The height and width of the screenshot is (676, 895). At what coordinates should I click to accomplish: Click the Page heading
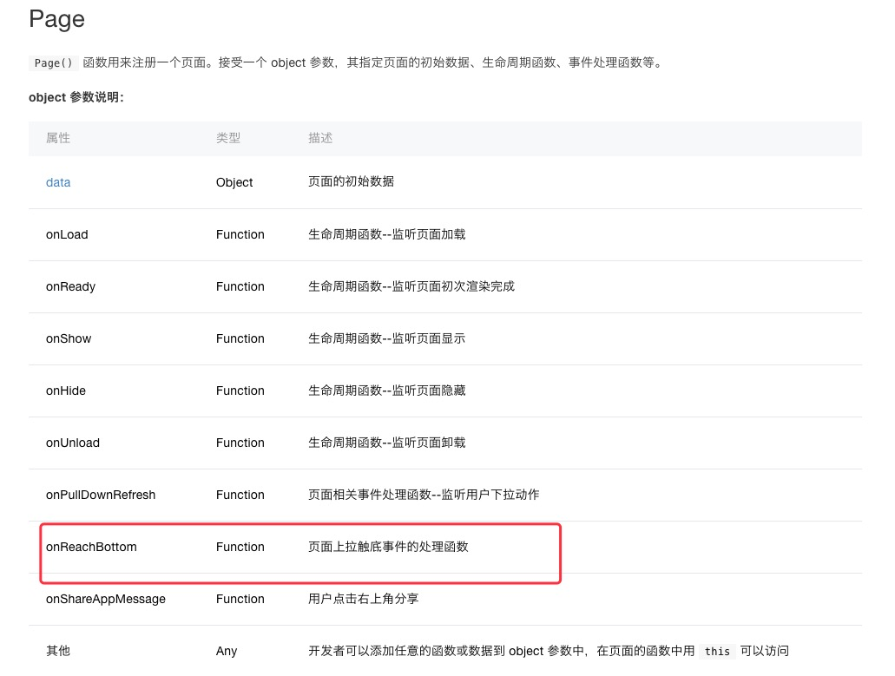point(56,19)
